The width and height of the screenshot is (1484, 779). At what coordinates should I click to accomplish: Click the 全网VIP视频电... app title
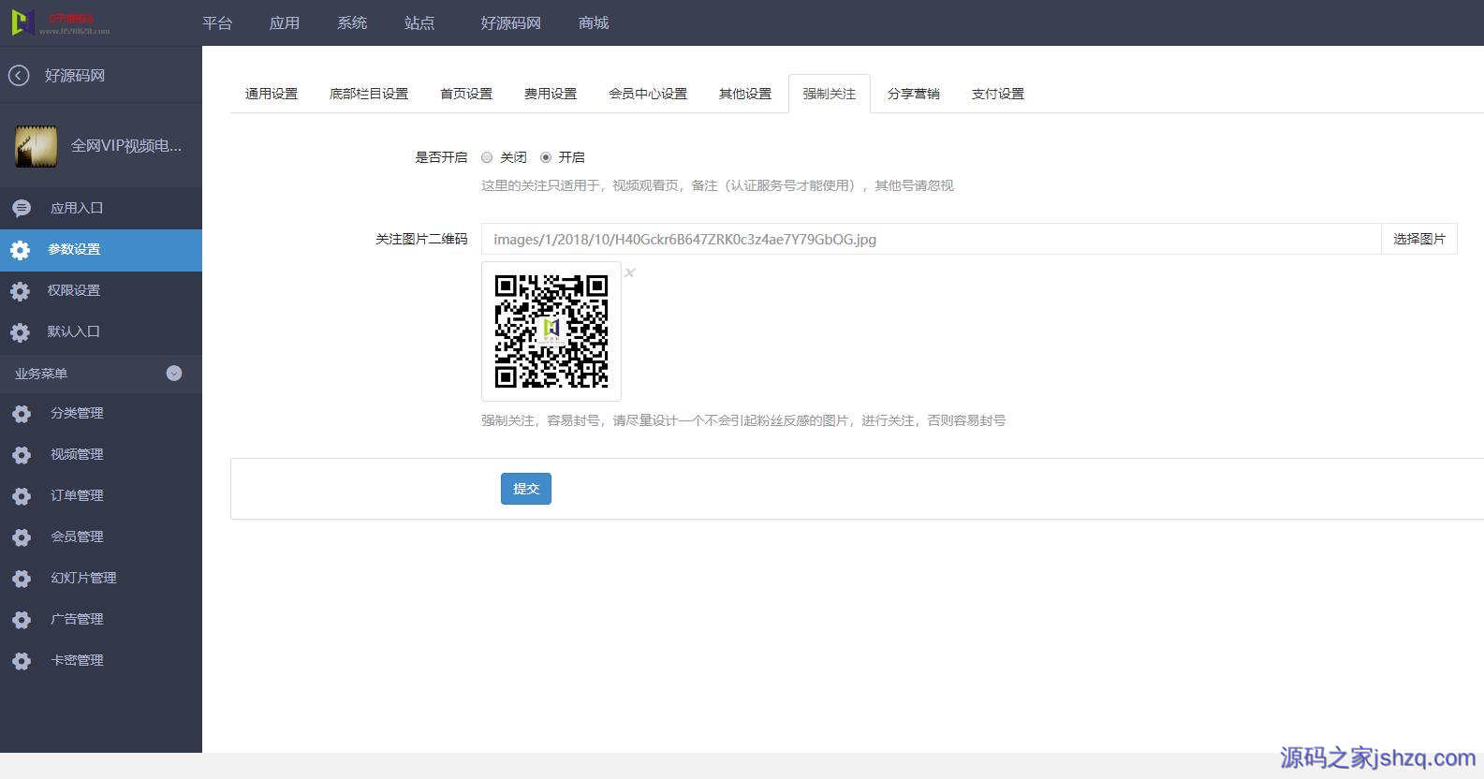click(x=126, y=146)
